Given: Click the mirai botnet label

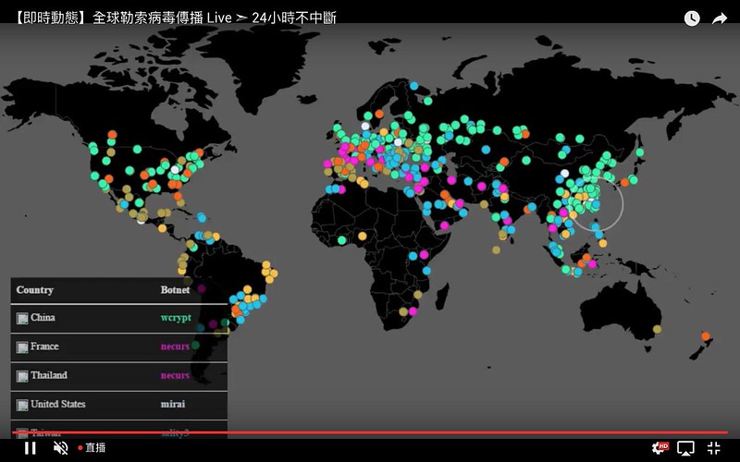Looking at the screenshot, I should [173, 404].
